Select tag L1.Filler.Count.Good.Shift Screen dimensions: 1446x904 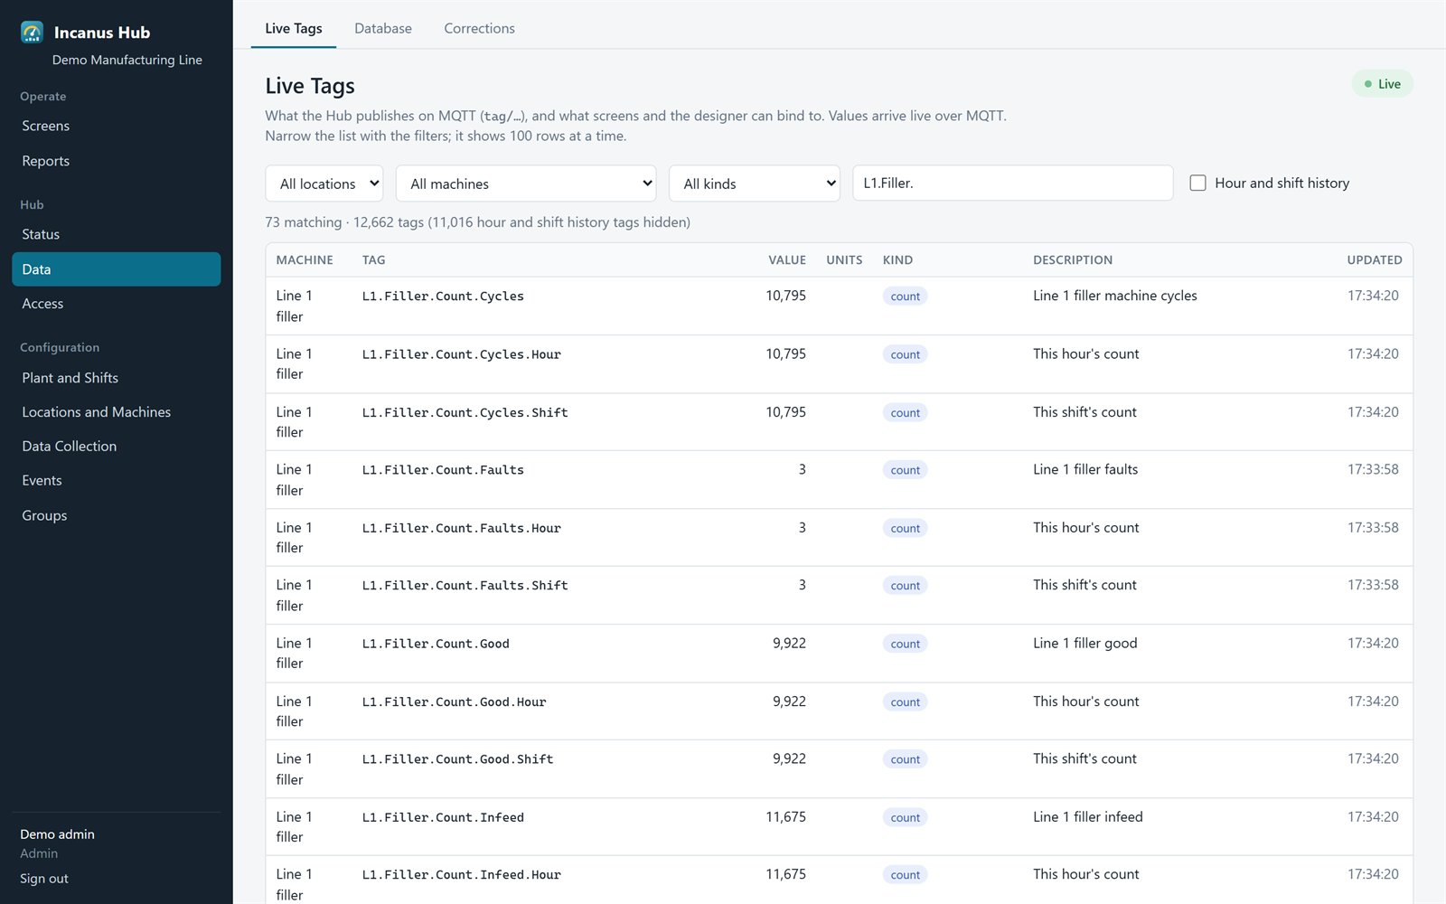tap(457, 759)
